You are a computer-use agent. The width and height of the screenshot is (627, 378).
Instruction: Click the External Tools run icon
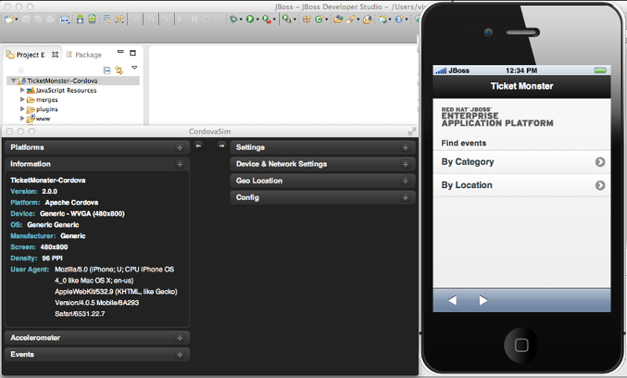click(286, 18)
